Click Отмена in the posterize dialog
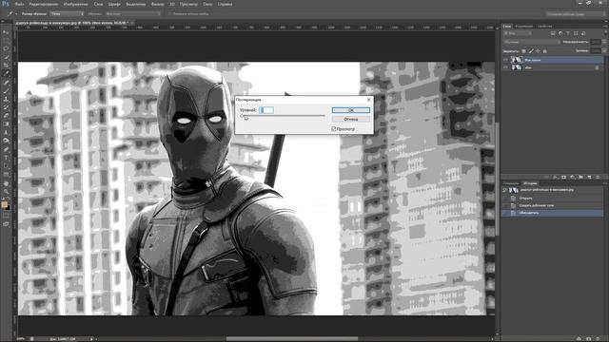Screen dimensions: 609x342 click(351, 119)
